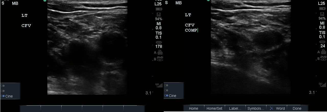Open the Label... options menu
The width and height of the screenshot is (327, 112).
click(x=235, y=108)
